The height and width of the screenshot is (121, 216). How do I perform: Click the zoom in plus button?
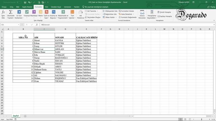tap(210, 119)
